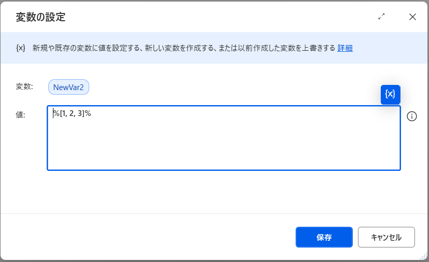Image resolution: width=429 pixels, height=262 pixels.
Task: Click the info icon beside value field
Action: (412, 116)
